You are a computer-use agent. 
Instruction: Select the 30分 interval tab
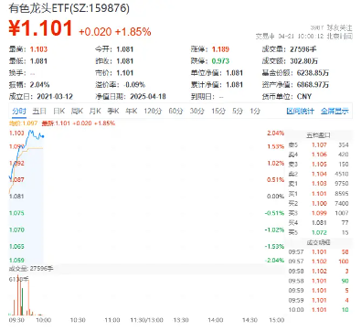[x=196, y=112]
